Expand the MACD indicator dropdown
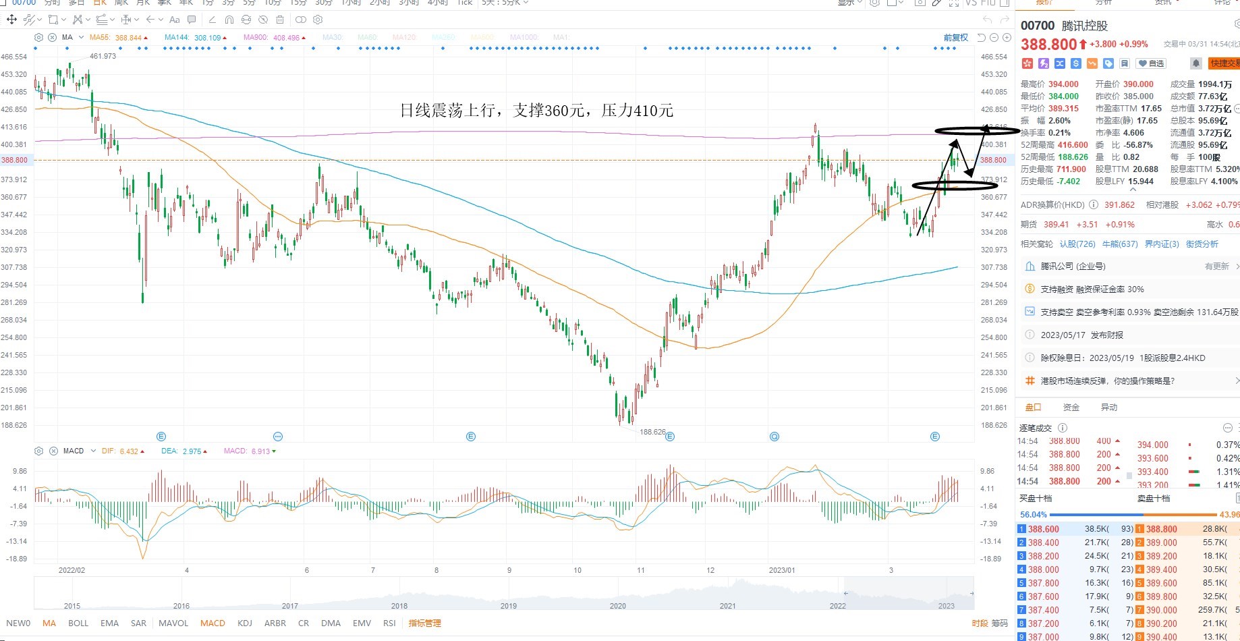The width and height of the screenshot is (1240, 641). pos(93,451)
